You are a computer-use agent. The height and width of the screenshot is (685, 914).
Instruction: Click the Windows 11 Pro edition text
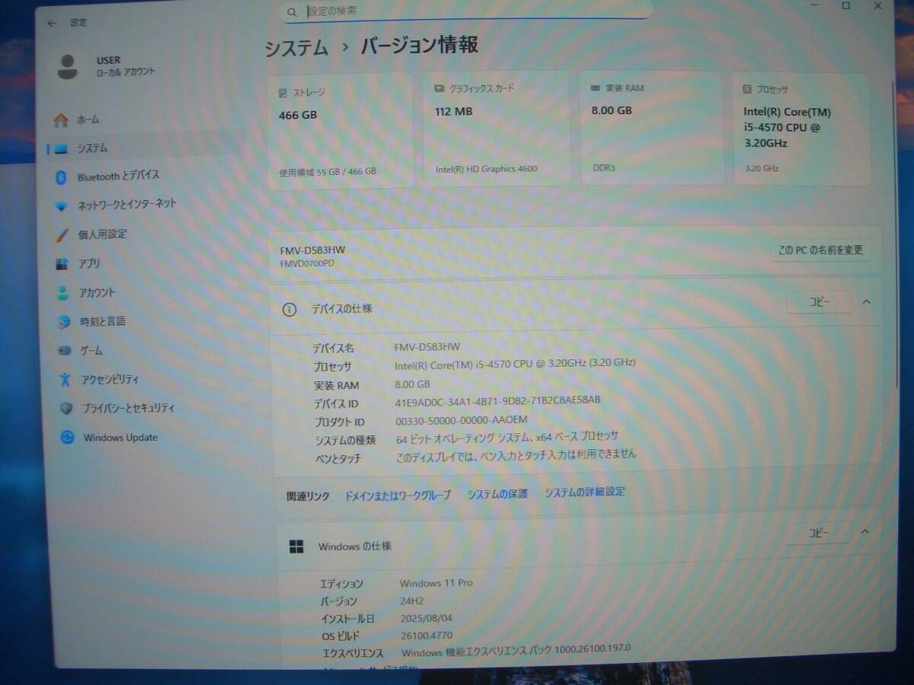tap(436, 583)
